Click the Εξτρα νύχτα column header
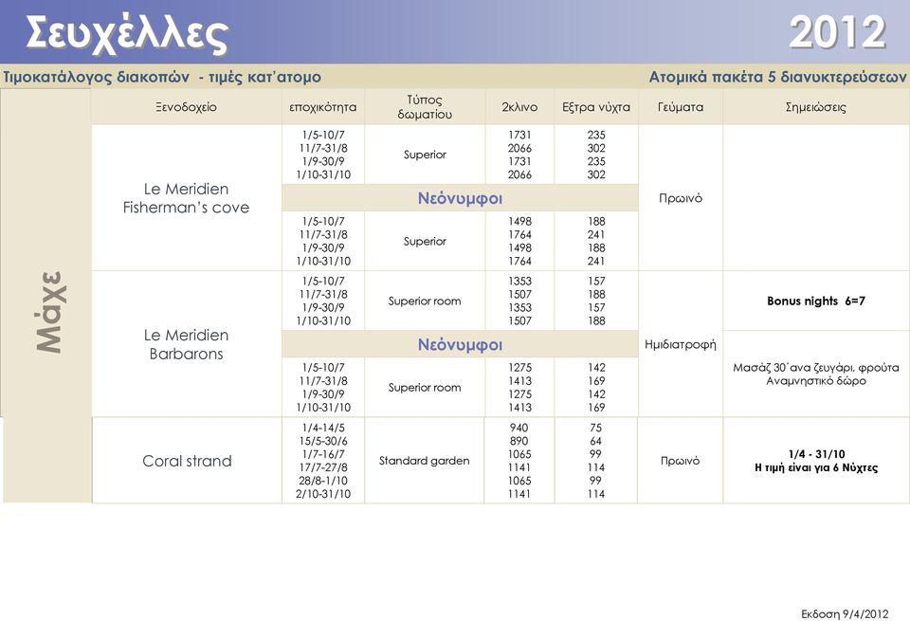910x621 pixels. pyautogui.click(x=596, y=107)
